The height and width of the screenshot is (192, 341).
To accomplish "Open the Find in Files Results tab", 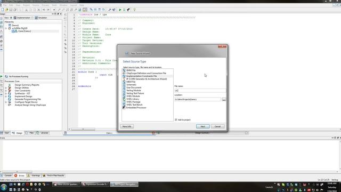I will 53,175.
